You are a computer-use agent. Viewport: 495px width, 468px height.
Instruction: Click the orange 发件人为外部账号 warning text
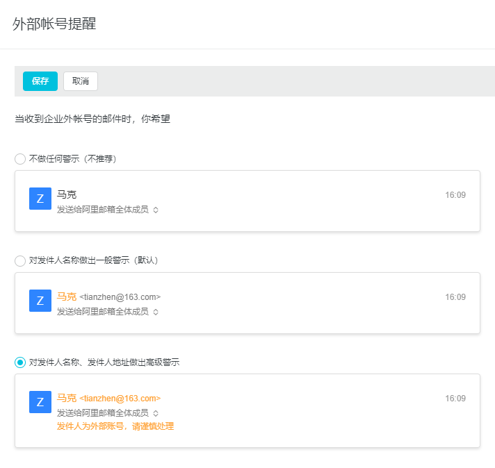pos(115,426)
